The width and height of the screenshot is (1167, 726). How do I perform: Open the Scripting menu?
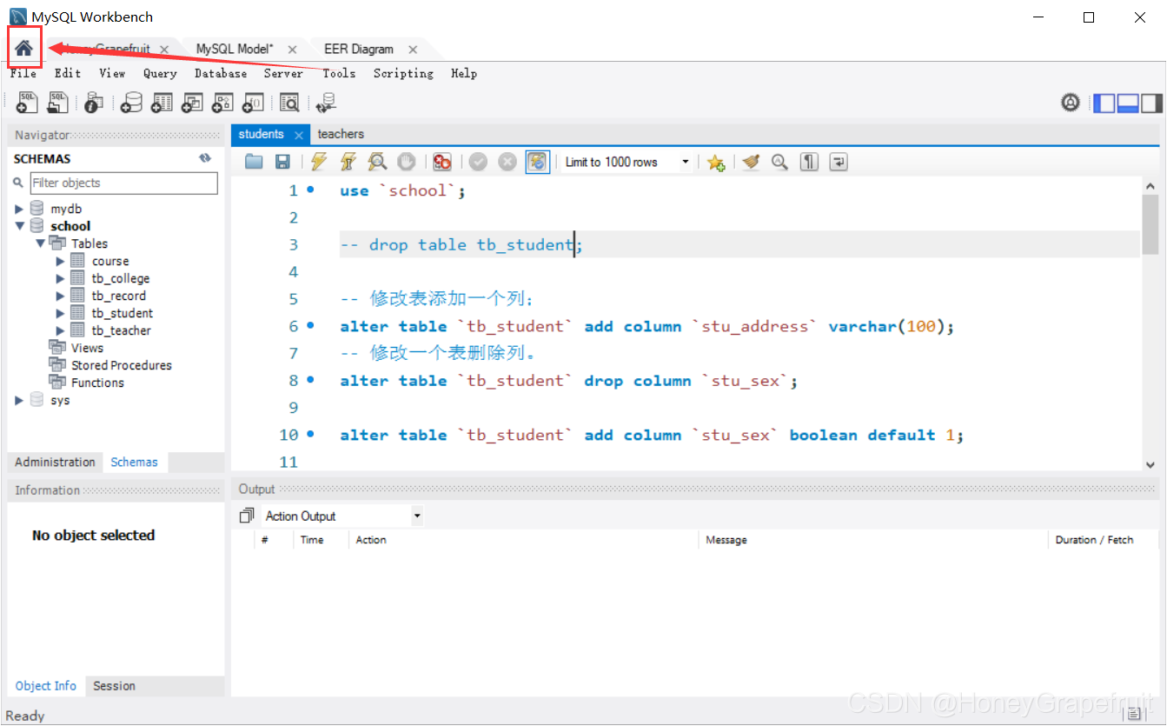pos(403,73)
